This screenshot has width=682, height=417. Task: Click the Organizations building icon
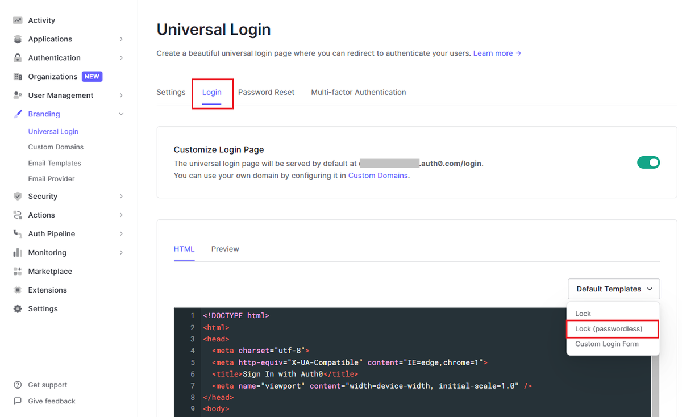point(18,77)
